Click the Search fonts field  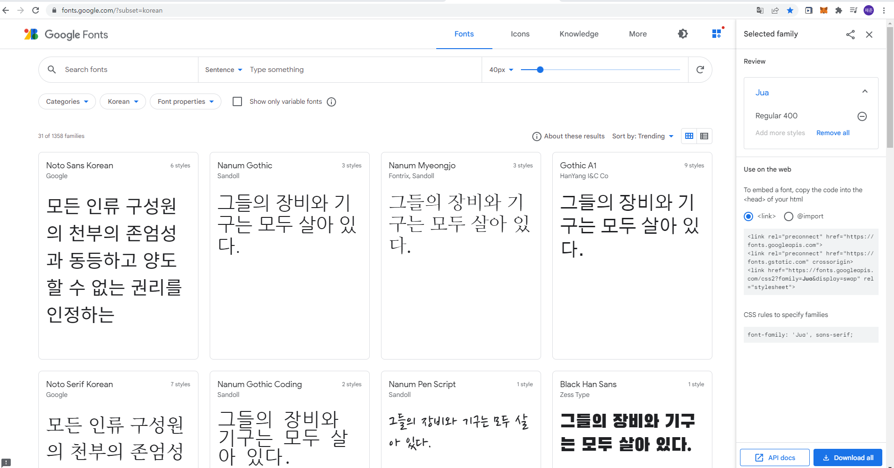tap(127, 70)
